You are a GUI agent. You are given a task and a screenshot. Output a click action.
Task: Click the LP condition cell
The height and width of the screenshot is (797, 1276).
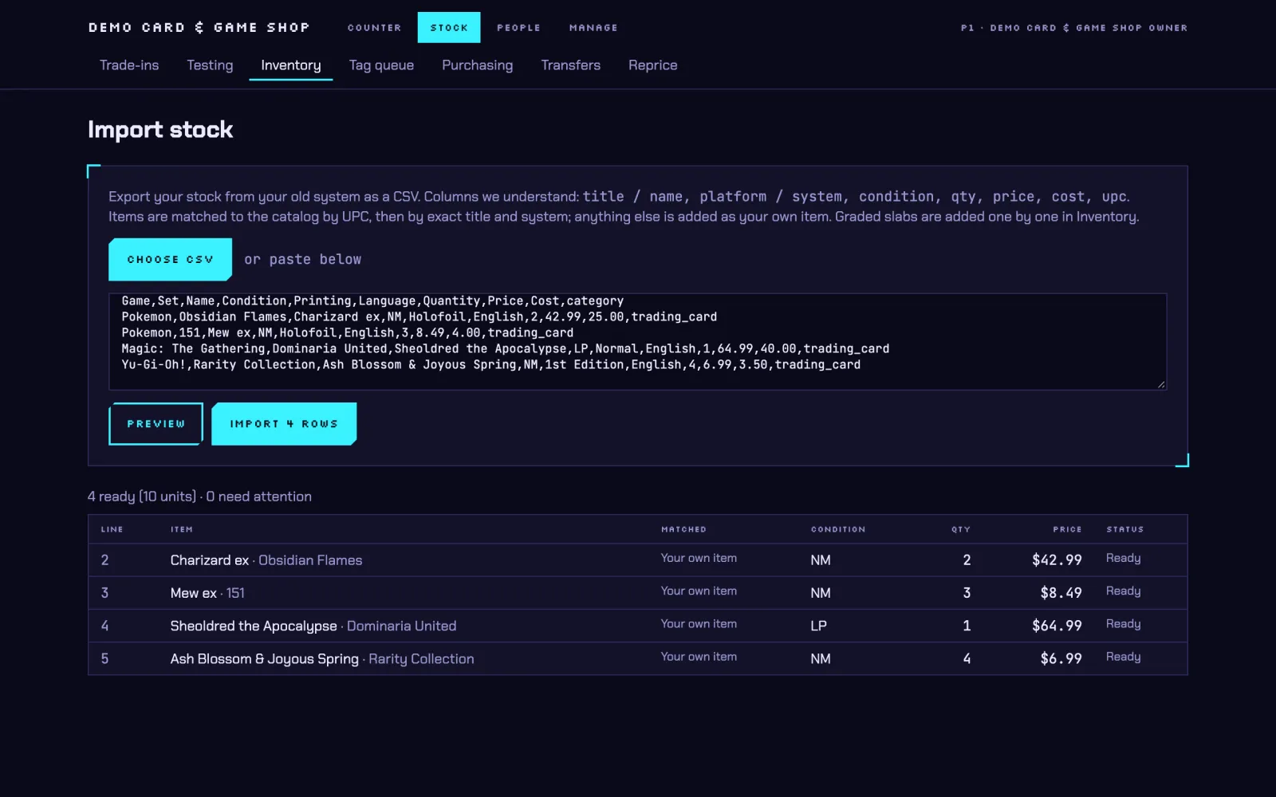pyautogui.click(x=818, y=626)
